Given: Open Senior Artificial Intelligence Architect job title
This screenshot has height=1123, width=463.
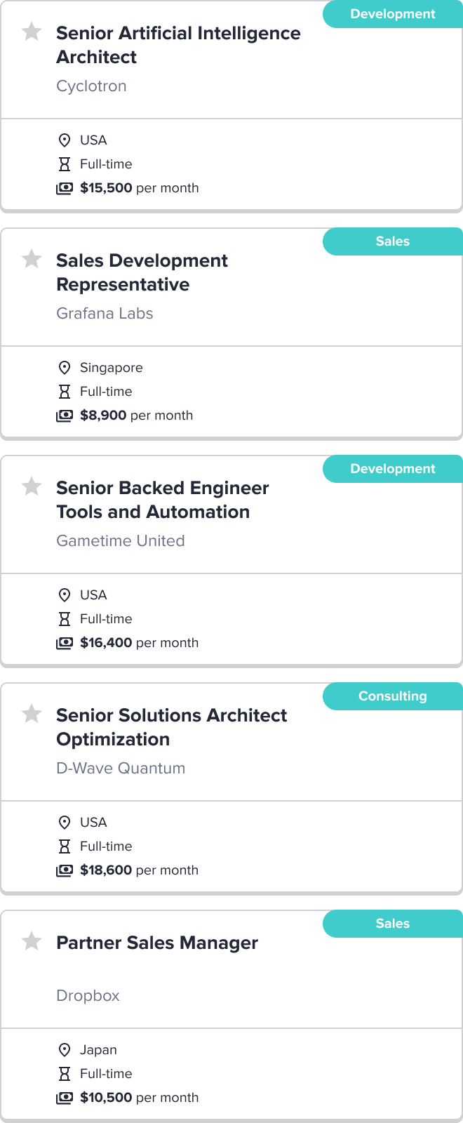Looking at the screenshot, I should 178,45.
